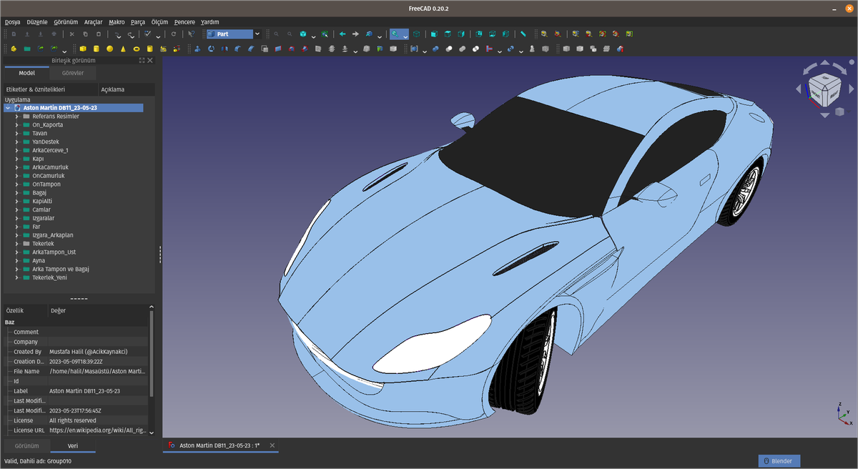The image size is (858, 469).
Task: Click the Etiketler & Öznitelikleri column header
Action: pos(51,89)
